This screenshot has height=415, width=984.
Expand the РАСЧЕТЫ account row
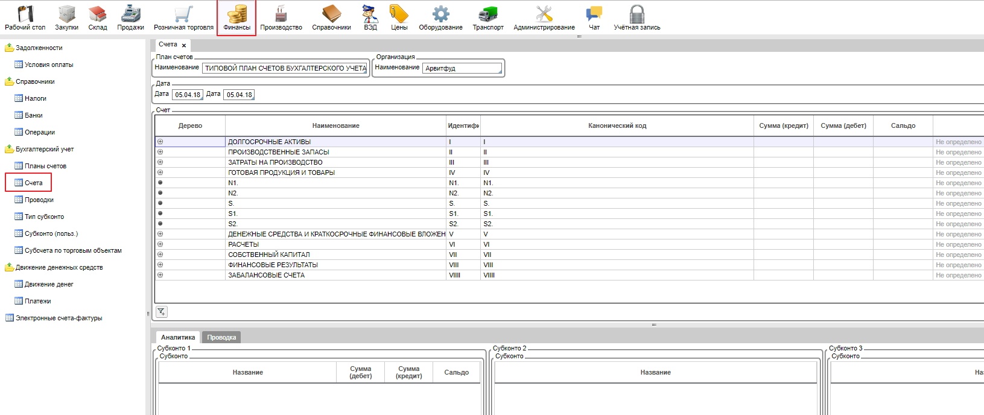pos(160,244)
